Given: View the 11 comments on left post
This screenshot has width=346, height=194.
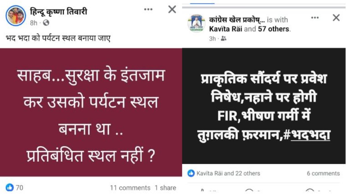Looking at the screenshot, I should coord(130,188).
